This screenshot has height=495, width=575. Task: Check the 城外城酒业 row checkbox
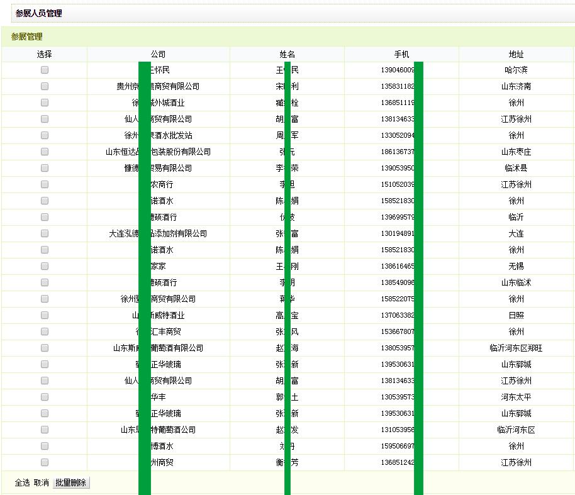pos(45,103)
